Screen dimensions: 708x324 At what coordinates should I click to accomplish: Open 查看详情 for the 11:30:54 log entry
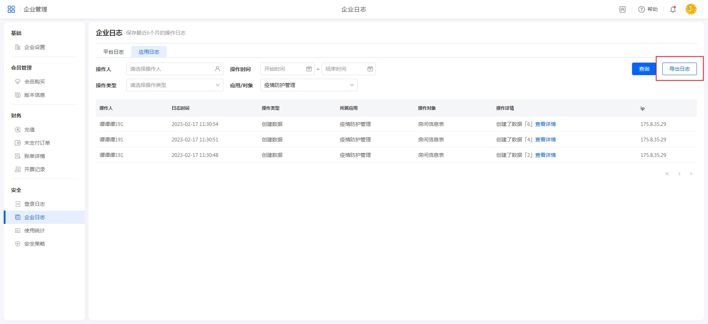[x=545, y=124]
